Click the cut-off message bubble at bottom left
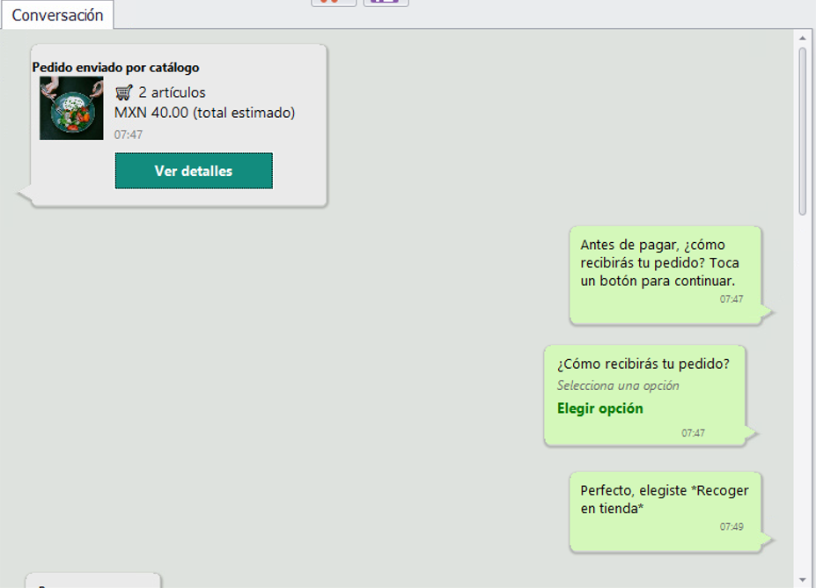Viewport: 816px width, 588px height. (92, 581)
